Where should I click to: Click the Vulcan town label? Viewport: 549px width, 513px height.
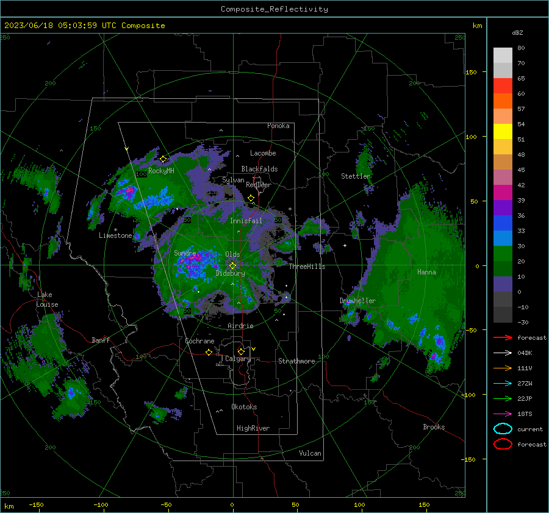pos(310,453)
